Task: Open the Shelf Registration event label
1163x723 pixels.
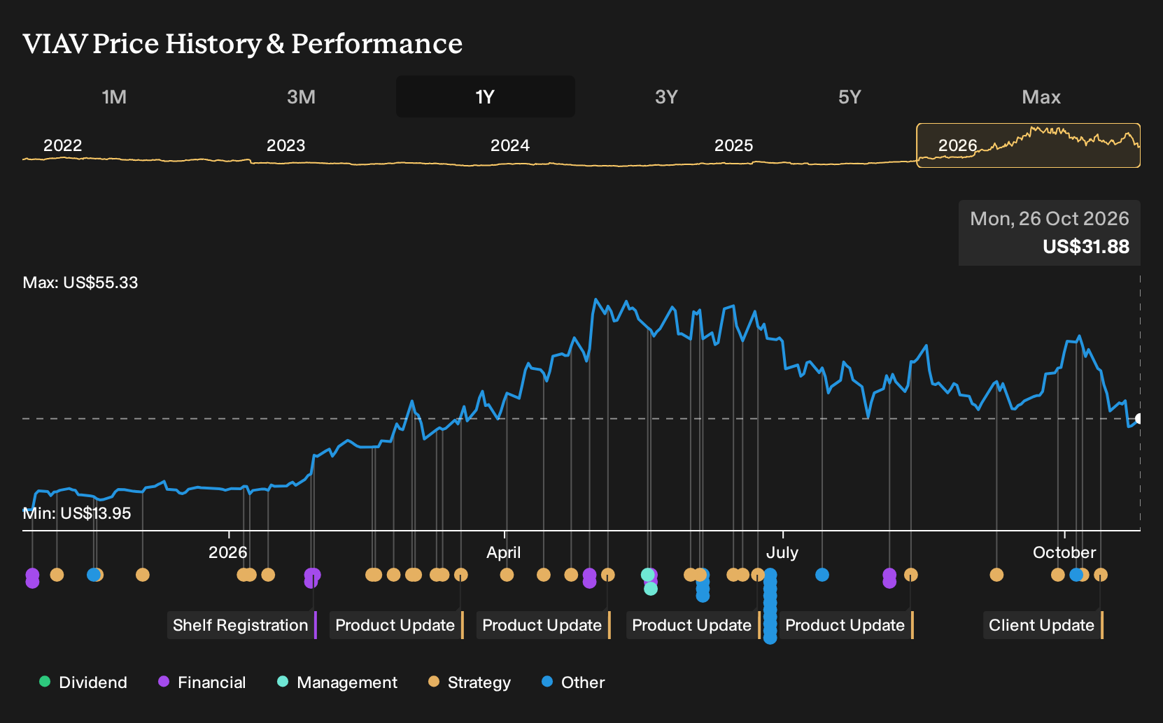Action: pos(242,625)
